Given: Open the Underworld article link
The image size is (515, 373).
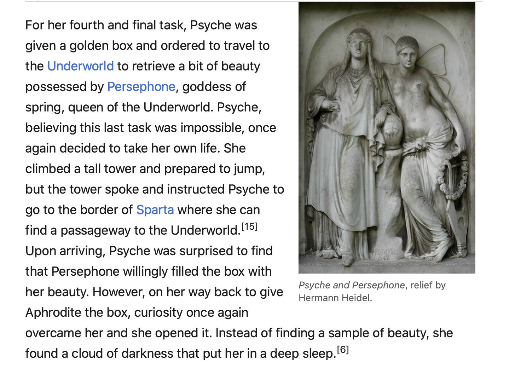Looking at the screenshot, I should tap(80, 66).
